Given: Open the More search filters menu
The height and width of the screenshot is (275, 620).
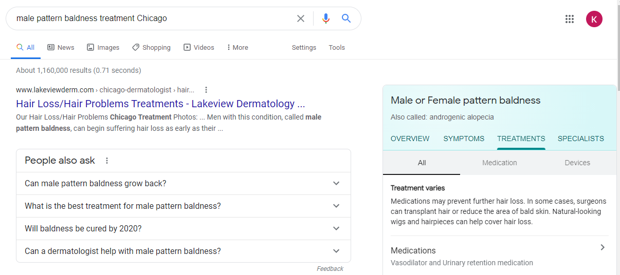Looking at the screenshot, I should [238, 47].
